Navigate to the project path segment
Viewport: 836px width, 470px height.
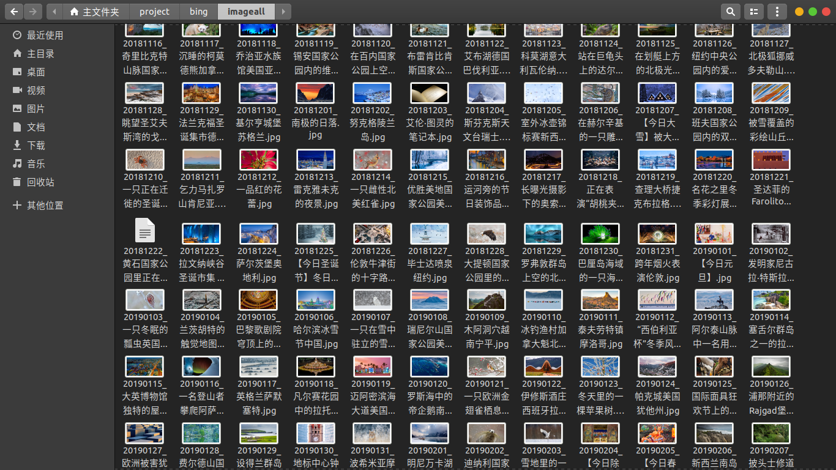tap(154, 12)
